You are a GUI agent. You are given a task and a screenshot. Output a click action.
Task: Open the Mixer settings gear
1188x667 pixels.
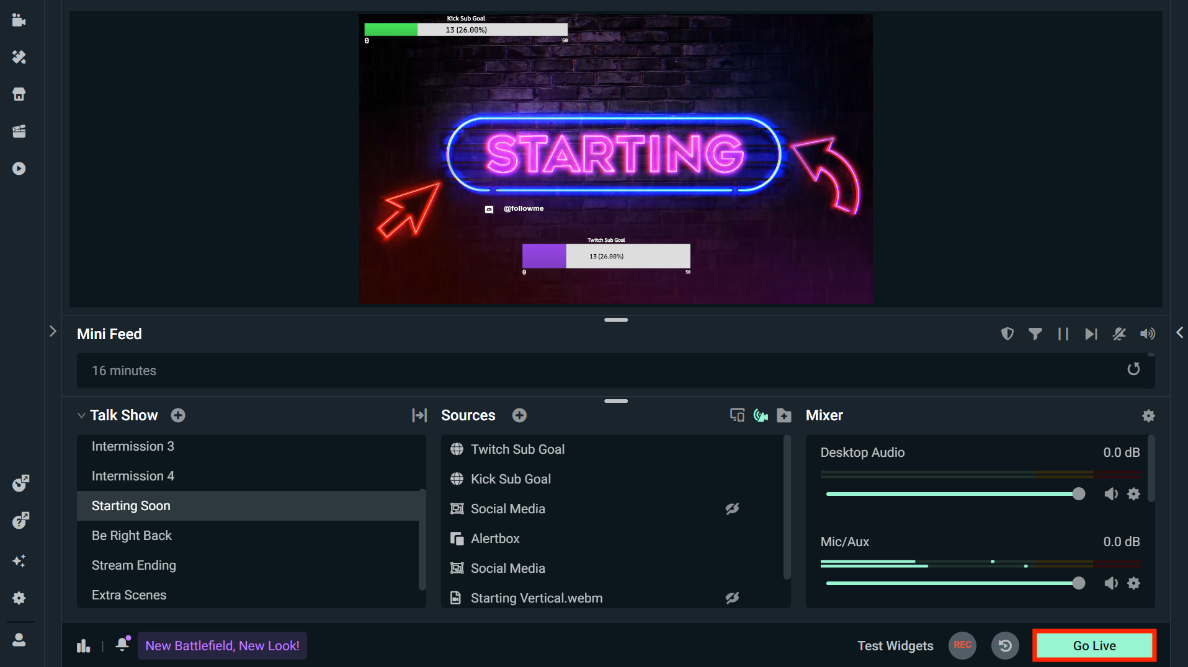(1148, 416)
